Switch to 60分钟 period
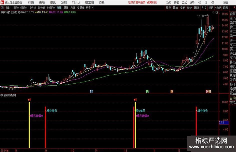Screen dimensions: 236x152 (x=51, y=8)
